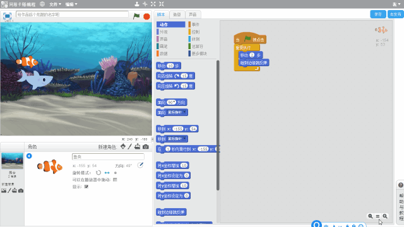Switch stage to full-screen presentation mode

coord(7,16)
